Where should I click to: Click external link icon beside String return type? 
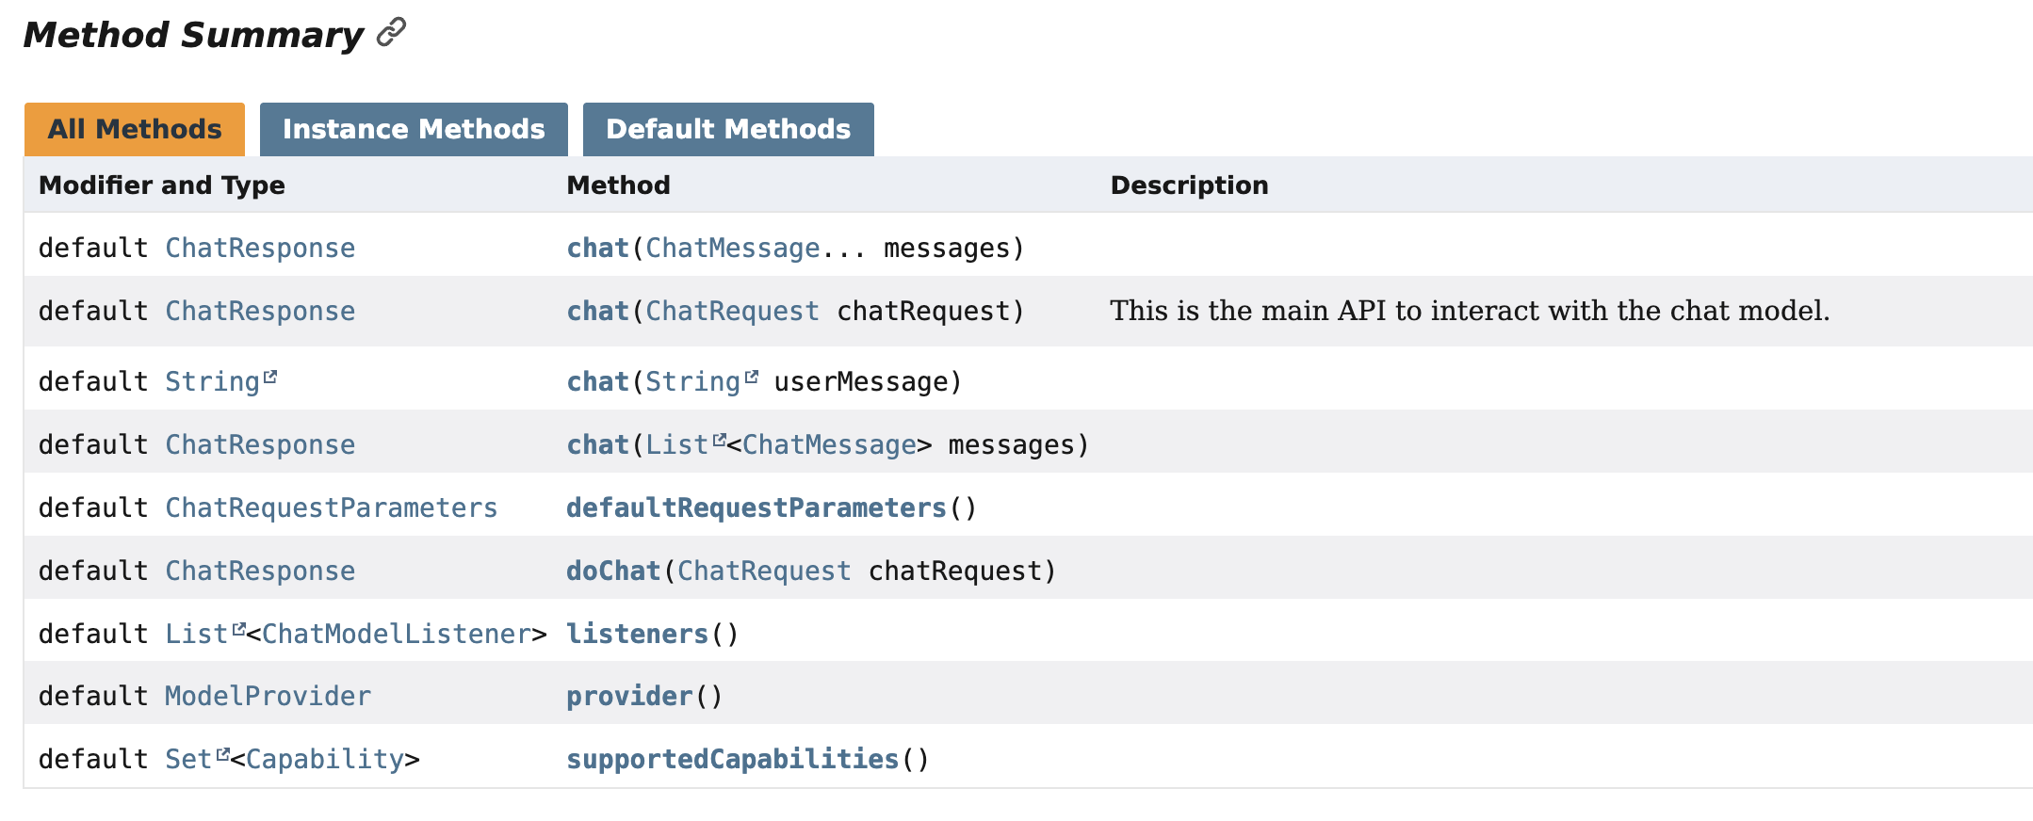[270, 378]
